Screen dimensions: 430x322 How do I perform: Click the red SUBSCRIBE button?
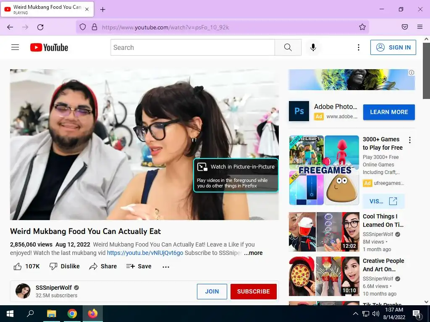253,291
